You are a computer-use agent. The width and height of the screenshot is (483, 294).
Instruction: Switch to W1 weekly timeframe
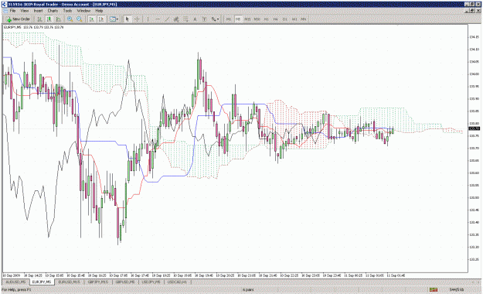(x=294, y=19)
